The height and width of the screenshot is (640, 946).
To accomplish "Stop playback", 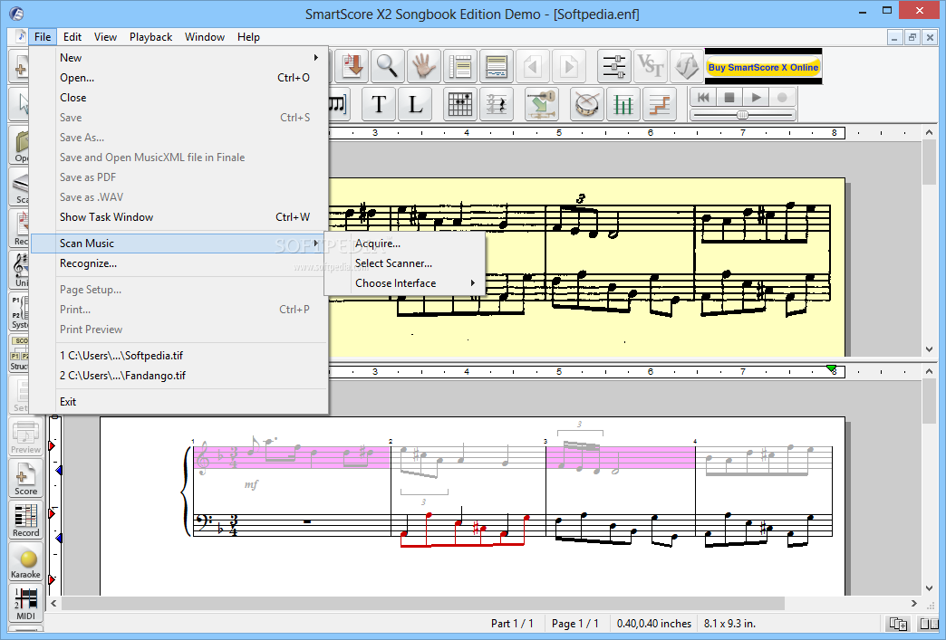I will [x=729, y=97].
